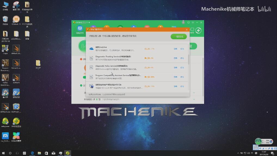
Task: Click ignore link for Diagnostic Policy Service
Action: pyautogui.click(x=175, y=68)
